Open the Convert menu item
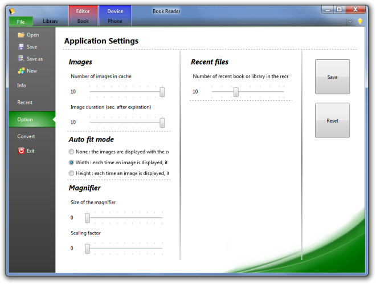The image size is (376, 284). [x=26, y=136]
